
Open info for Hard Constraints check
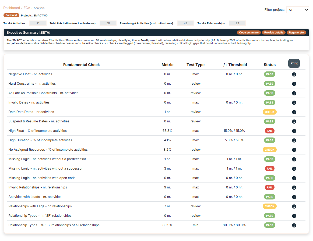click(x=294, y=84)
